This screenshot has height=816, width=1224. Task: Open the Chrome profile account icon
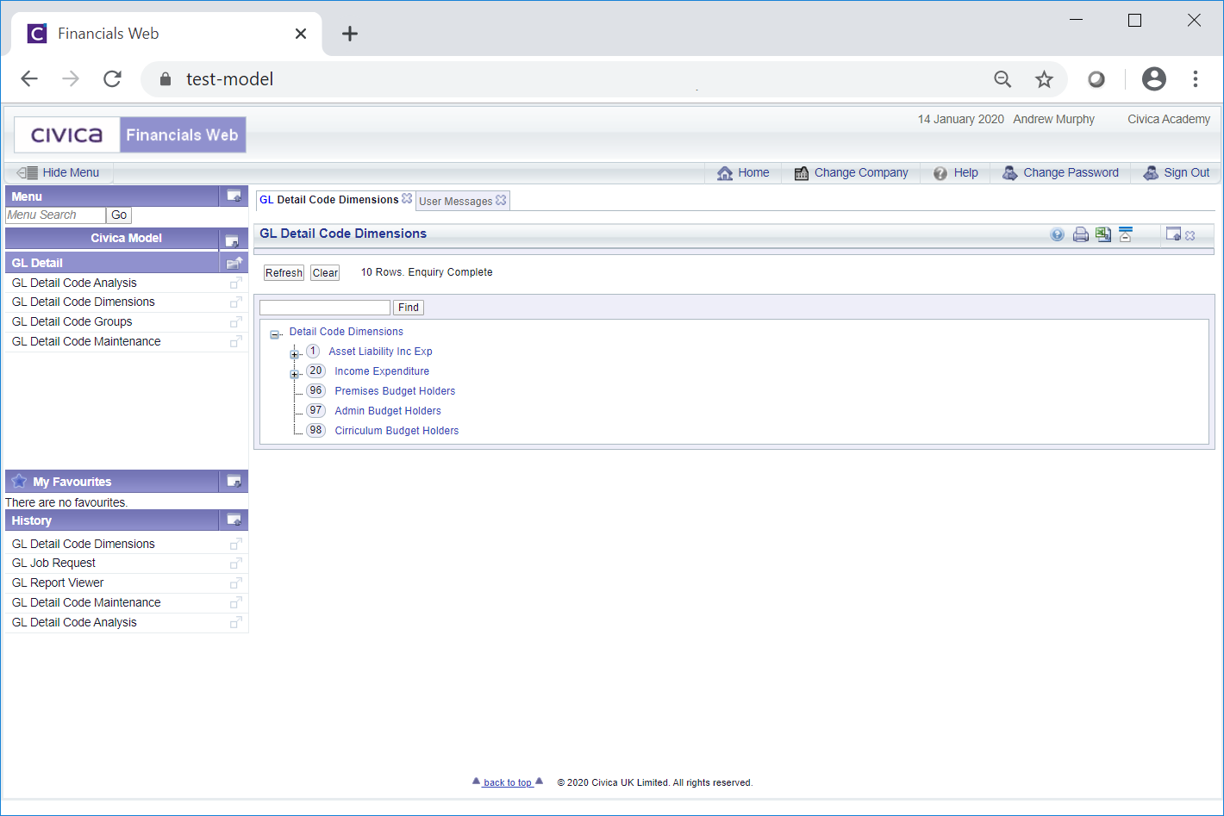click(1153, 79)
